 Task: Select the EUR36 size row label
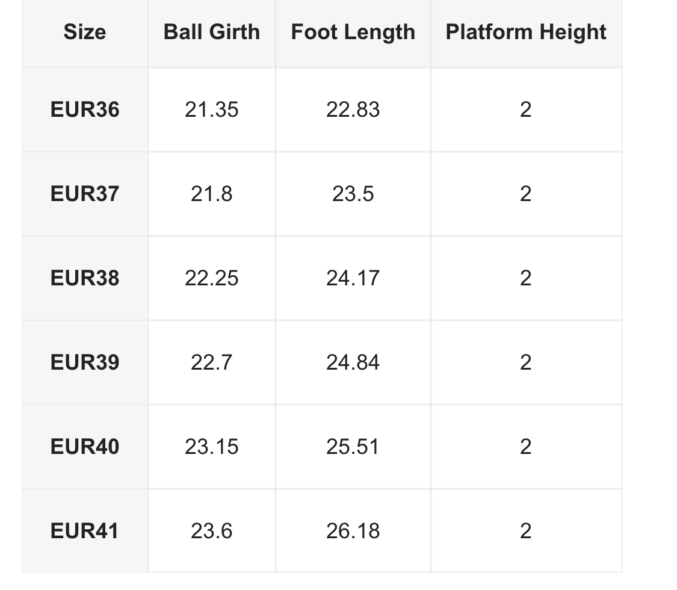tap(85, 110)
